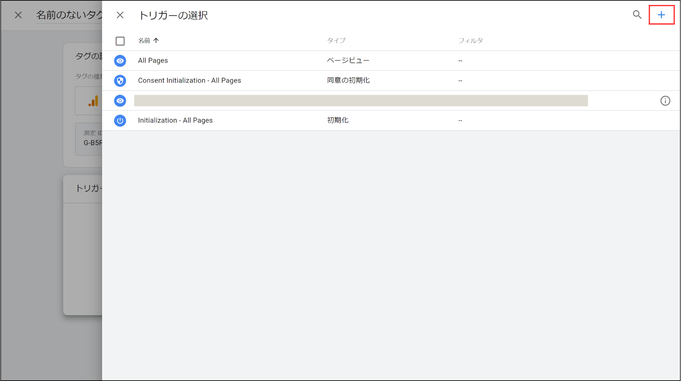
Task: Click the 測定 ID field in background
Action: coord(89,139)
